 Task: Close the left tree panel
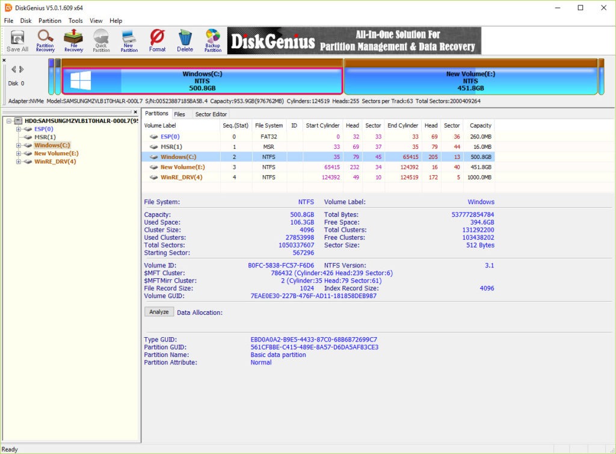pos(135,112)
